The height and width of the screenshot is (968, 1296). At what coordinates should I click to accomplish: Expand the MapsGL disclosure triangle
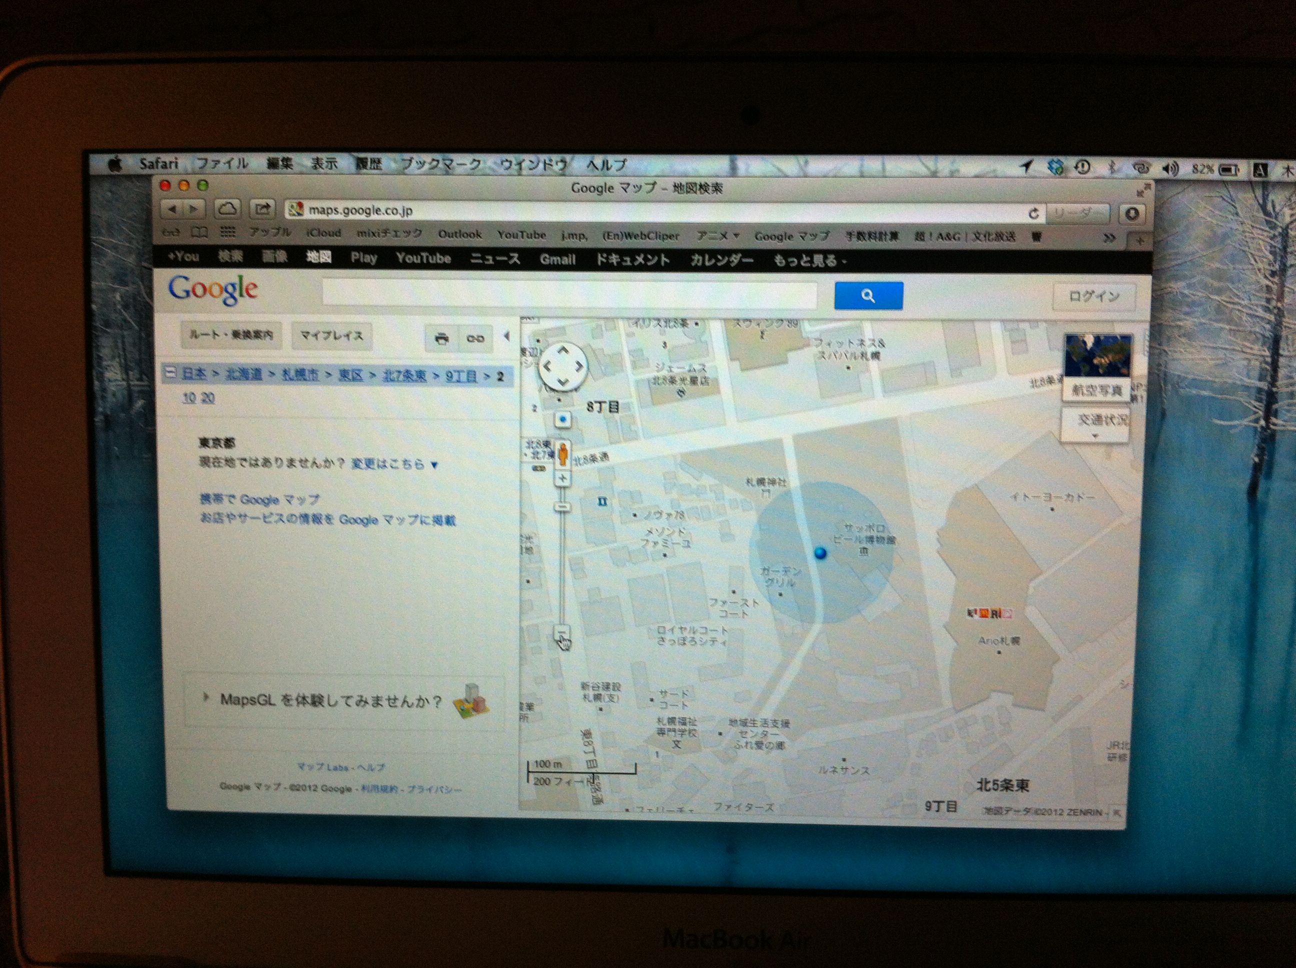point(205,697)
